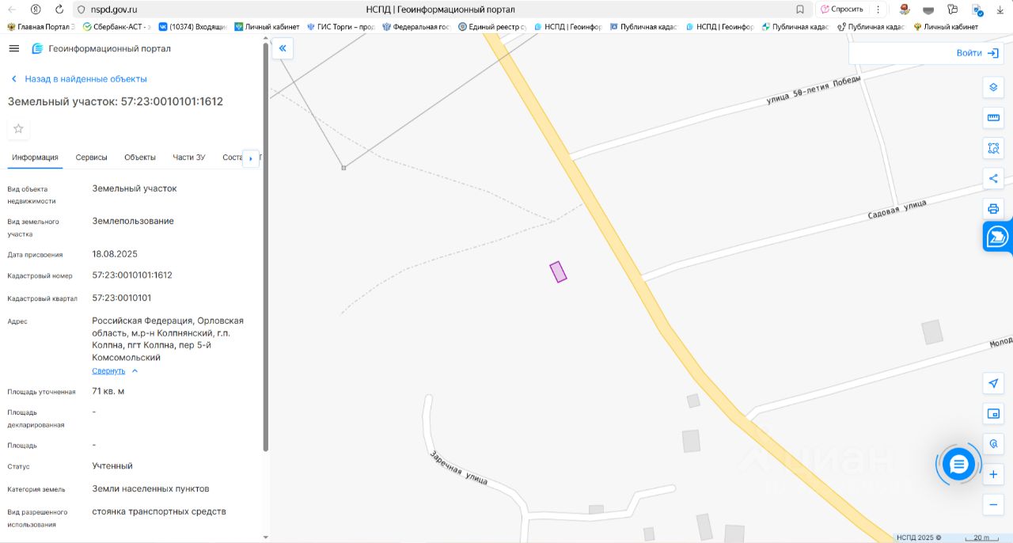Switch to the Части ЗУ tab
The width and height of the screenshot is (1013, 543).
point(189,158)
